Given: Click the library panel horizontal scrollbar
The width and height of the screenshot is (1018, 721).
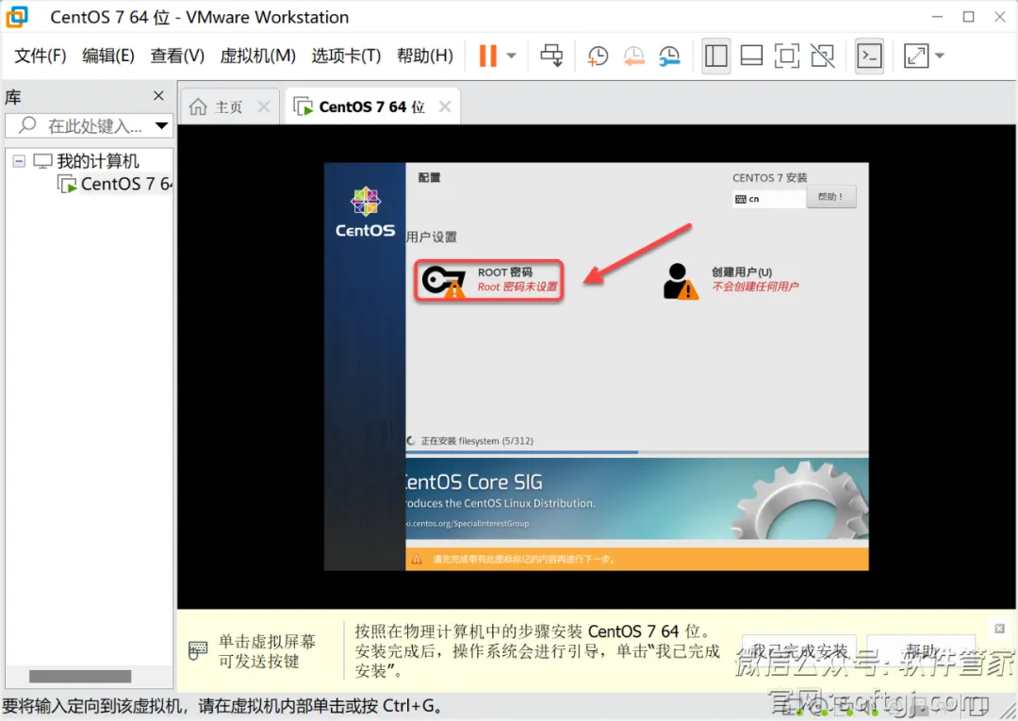Looking at the screenshot, I should point(80,676).
